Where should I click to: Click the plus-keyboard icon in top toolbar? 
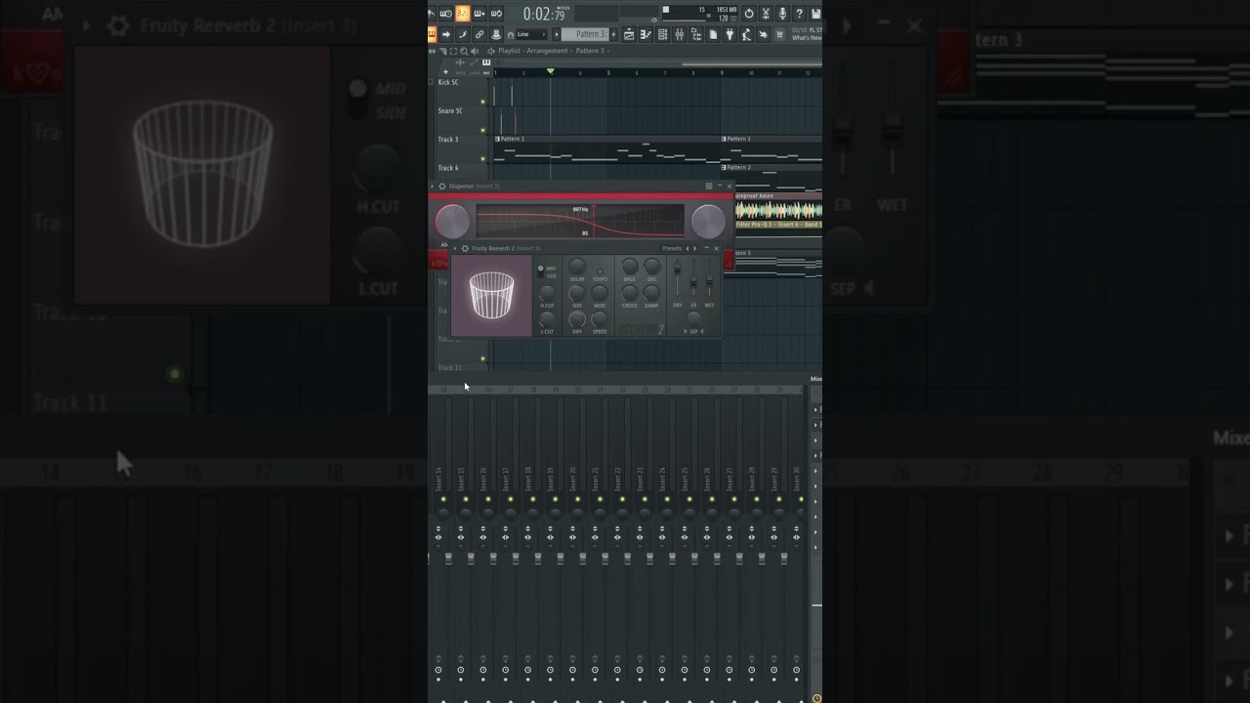tap(479, 14)
